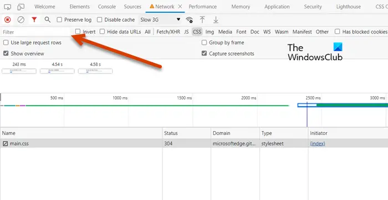Select the main.css request row

tap(194, 143)
